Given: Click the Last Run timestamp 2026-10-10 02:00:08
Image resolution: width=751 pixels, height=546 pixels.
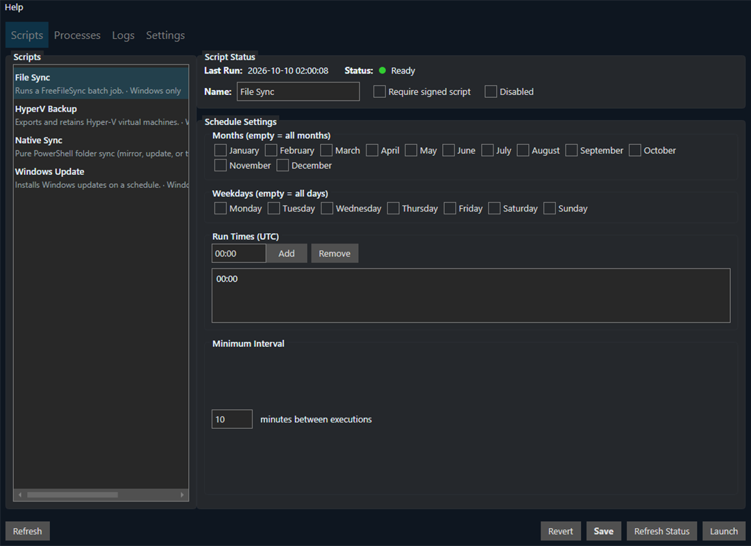Looking at the screenshot, I should (x=288, y=71).
